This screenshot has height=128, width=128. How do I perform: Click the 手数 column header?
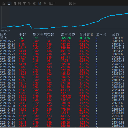click(22, 35)
